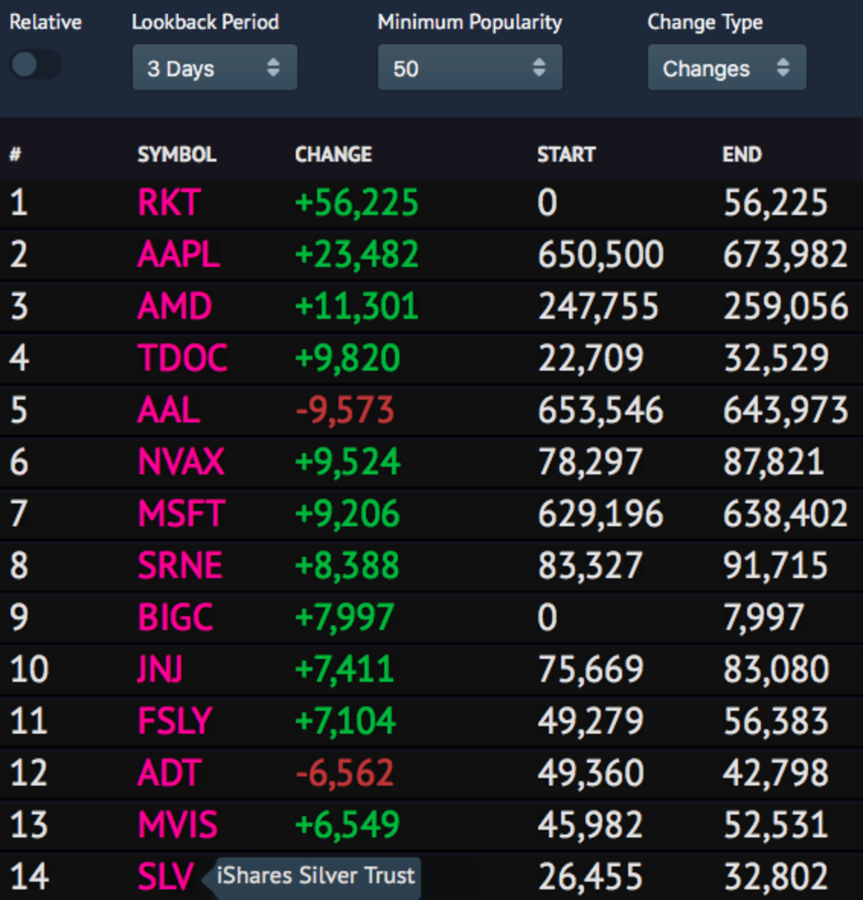The image size is (863, 900).
Task: Click the +9,206 change value
Action: point(348,514)
